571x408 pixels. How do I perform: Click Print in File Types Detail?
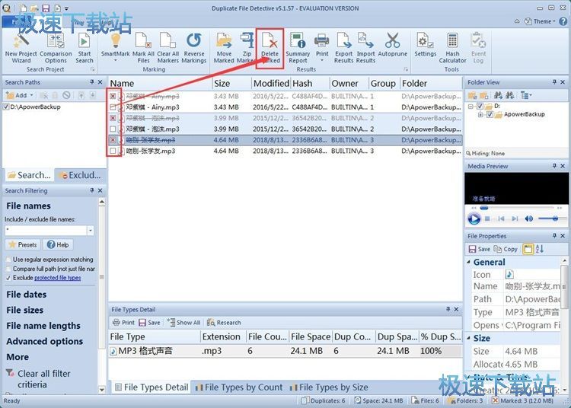point(123,323)
